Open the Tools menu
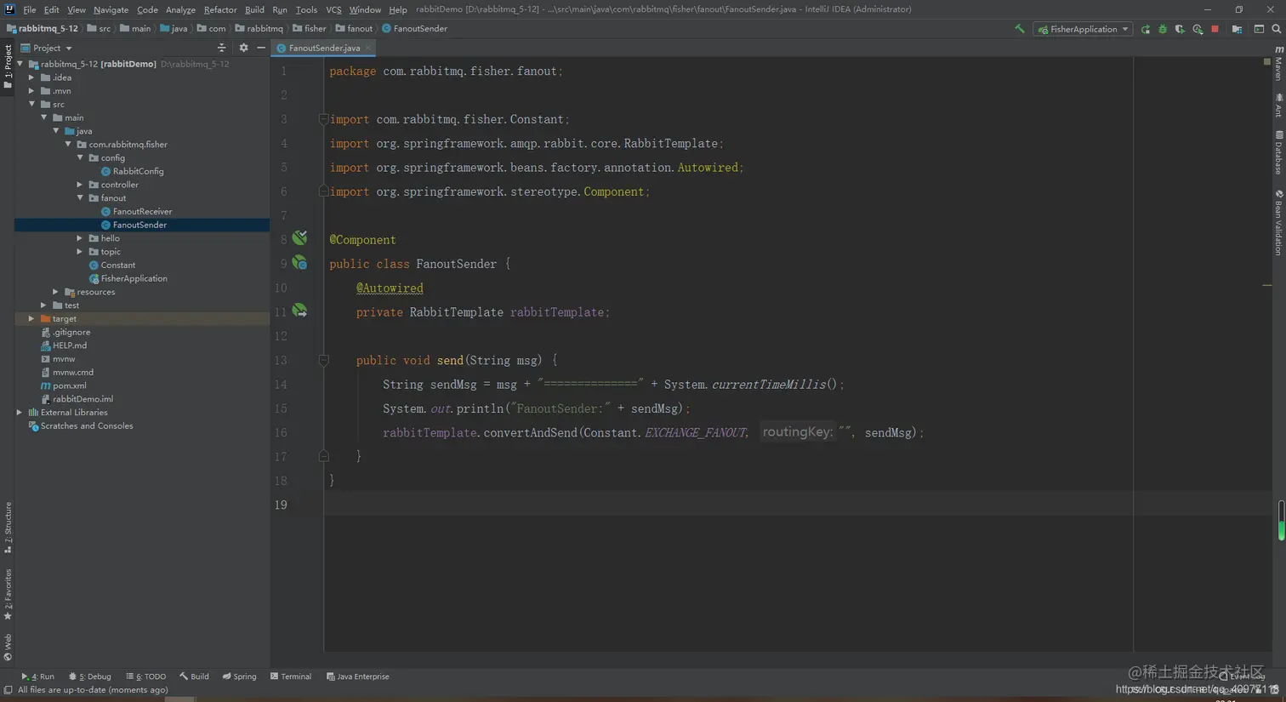The width and height of the screenshot is (1286, 702). point(306,9)
